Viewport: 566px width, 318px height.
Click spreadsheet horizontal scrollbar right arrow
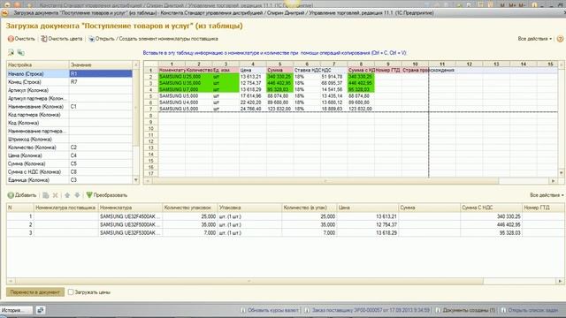click(x=553, y=180)
